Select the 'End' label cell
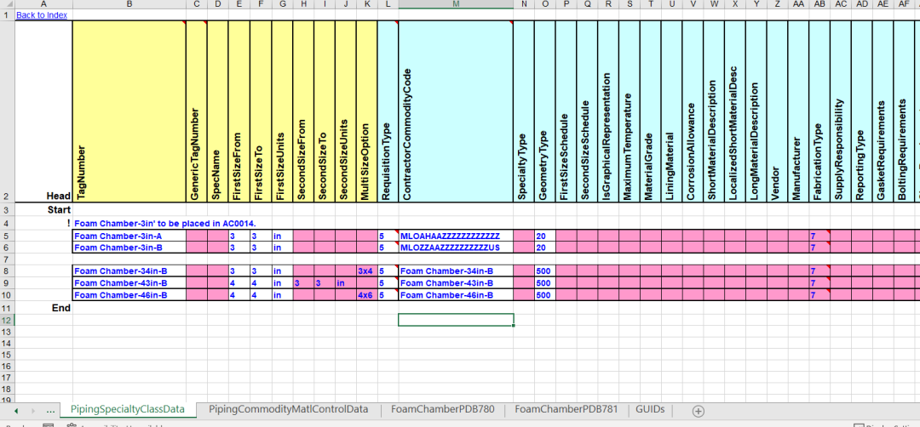The image size is (920, 427). (x=43, y=308)
